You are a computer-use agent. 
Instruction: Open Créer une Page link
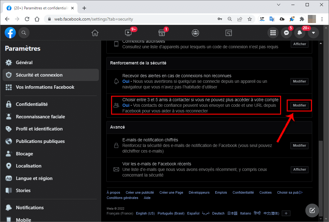(x=171, y=193)
